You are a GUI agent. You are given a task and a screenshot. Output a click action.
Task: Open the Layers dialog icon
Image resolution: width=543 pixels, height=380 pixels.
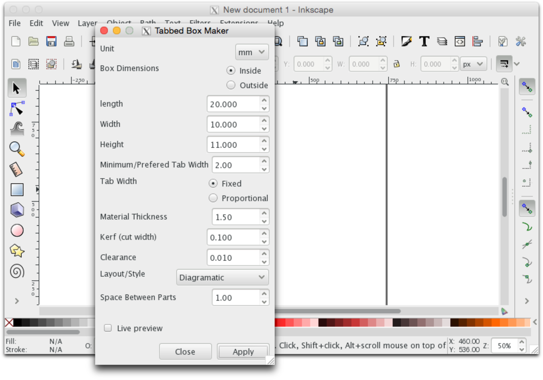coord(442,41)
